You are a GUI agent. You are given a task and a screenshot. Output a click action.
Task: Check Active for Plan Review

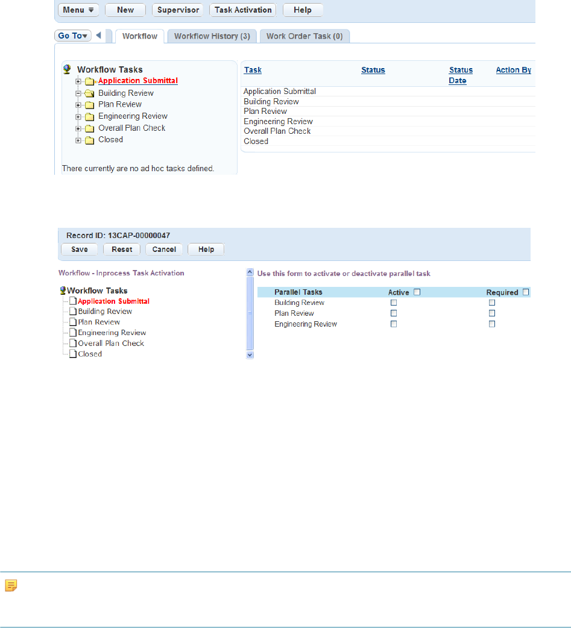click(x=394, y=313)
